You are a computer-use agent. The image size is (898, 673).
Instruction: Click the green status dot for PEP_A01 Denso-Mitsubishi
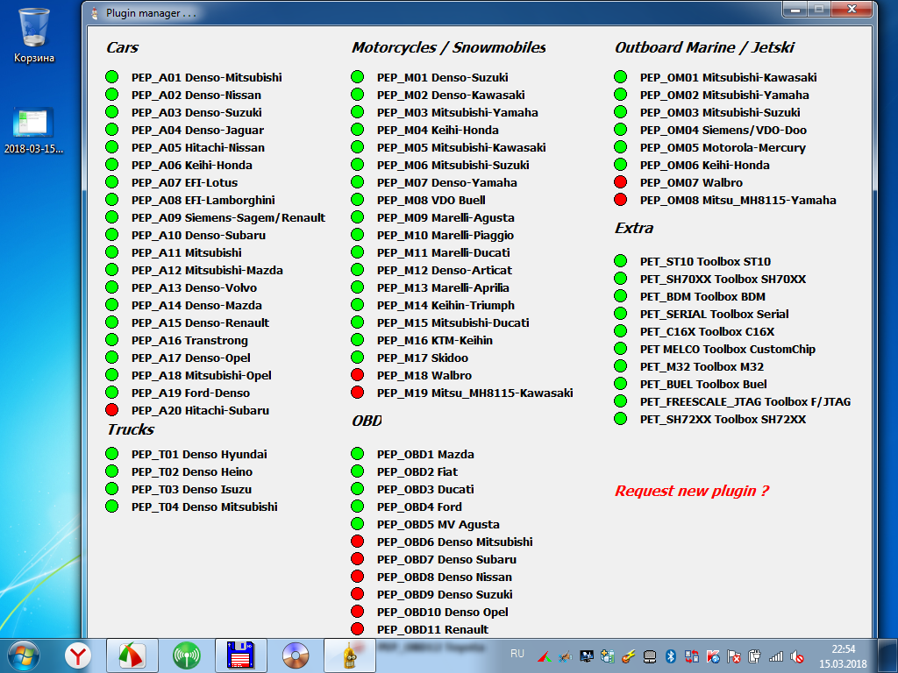click(x=111, y=77)
